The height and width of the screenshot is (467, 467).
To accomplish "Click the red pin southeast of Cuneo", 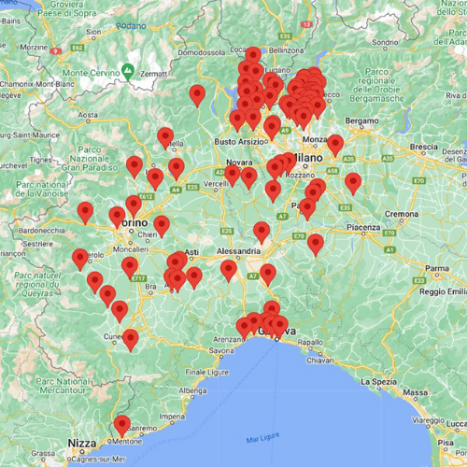I will pos(131,340).
